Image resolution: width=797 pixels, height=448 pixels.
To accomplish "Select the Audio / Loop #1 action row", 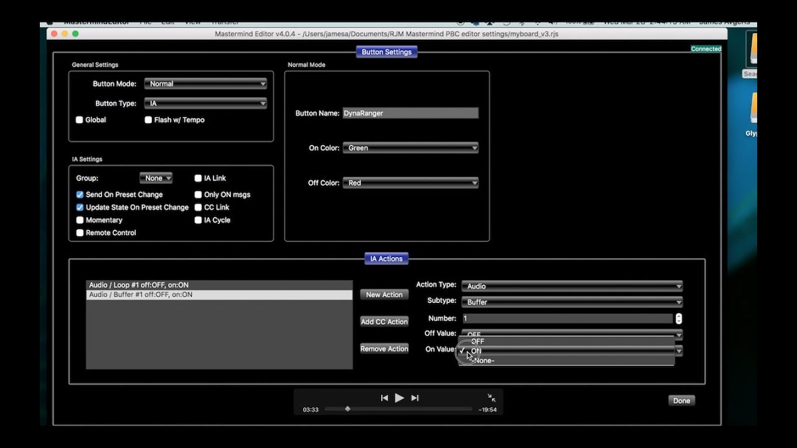I will tap(219, 285).
